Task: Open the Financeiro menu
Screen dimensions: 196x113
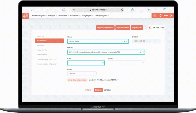Action: (x=63, y=16)
